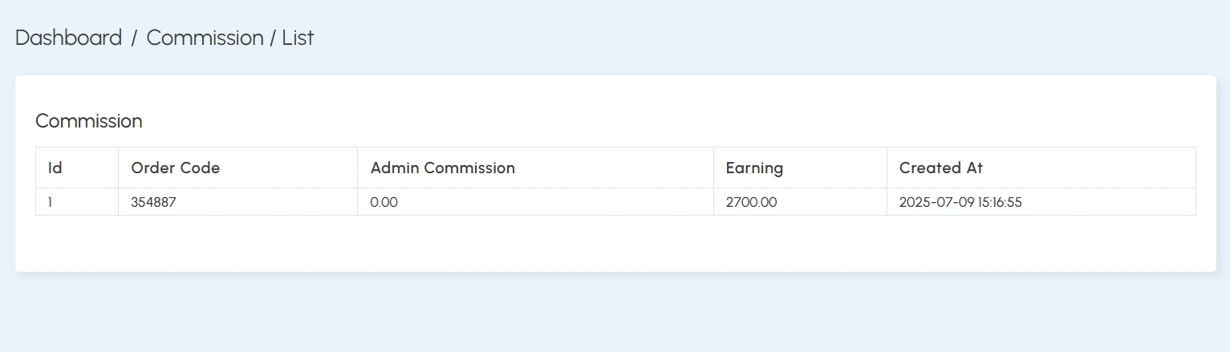
Task: Click the 2700.00 earning value
Action: point(751,202)
